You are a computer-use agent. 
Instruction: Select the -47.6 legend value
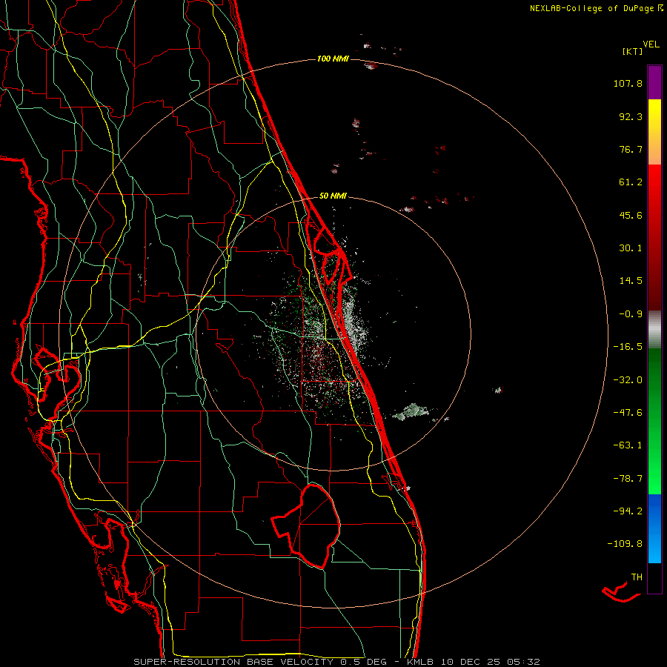[628, 413]
